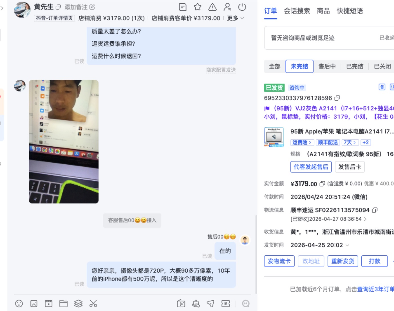Open the emoji picker in the input toolbar
Viewport: 394px width, 311px height.
point(19,303)
